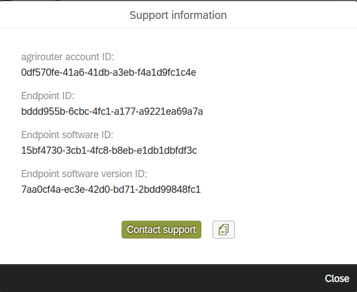Select the Endpoint ID value starting bddd955b
This screenshot has height=292, width=357.
(x=112, y=111)
